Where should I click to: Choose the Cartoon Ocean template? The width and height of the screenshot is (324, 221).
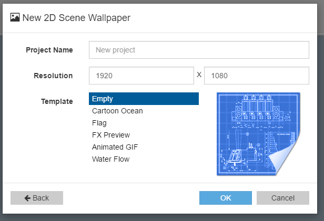pyautogui.click(x=117, y=111)
